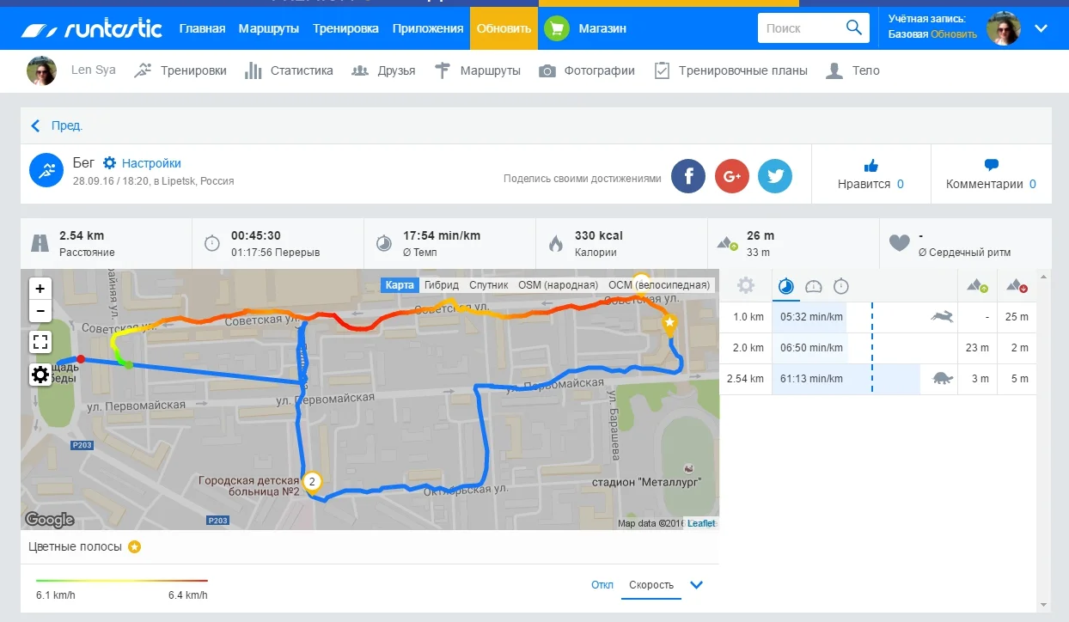The height and width of the screenshot is (622, 1069).
Task: Click elevation loss column header icon
Action: pos(1017,285)
